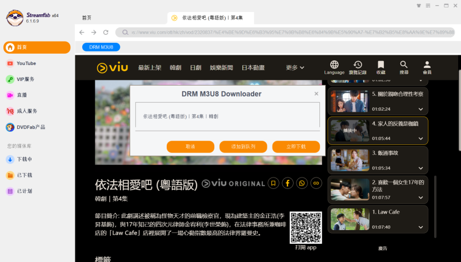Share the show via WhatsApp
The width and height of the screenshot is (461, 262).
click(302, 183)
